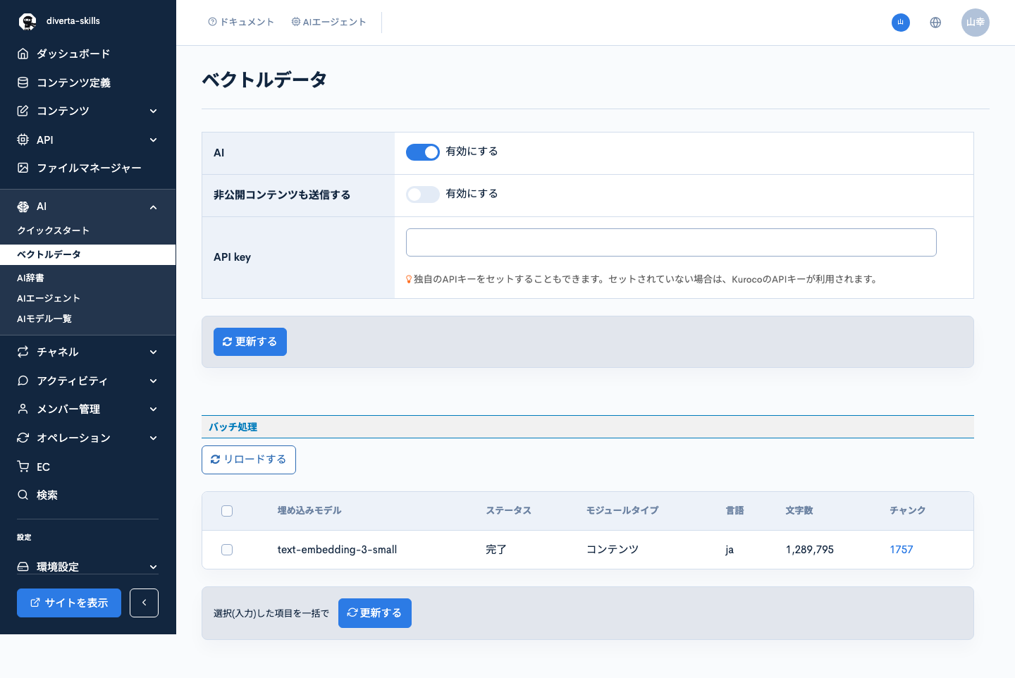The height and width of the screenshot is (678, 1015).
Task: Click the 文字数 column header
Action: [799, 510]
